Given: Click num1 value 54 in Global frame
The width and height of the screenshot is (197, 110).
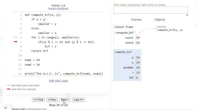Looking at the screenshot, I should point(138,38).
